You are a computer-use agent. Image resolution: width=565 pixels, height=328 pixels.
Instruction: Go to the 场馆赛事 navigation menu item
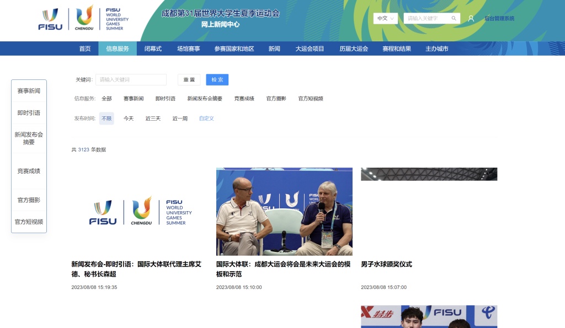[x=189, y=49]
